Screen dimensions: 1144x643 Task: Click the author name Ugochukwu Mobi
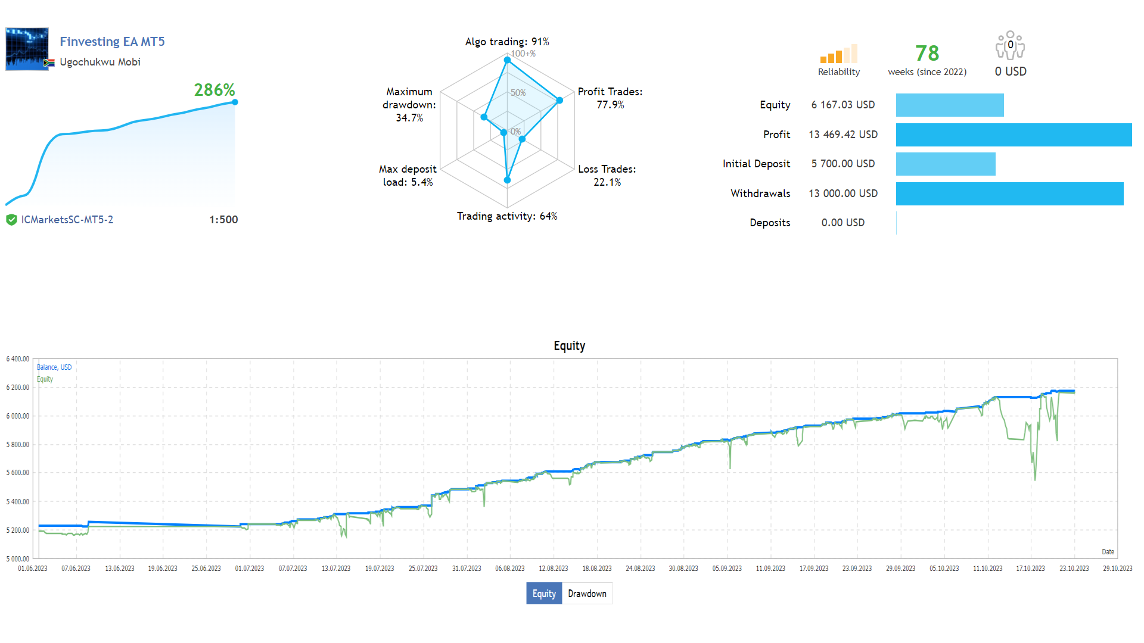[100, 62]
